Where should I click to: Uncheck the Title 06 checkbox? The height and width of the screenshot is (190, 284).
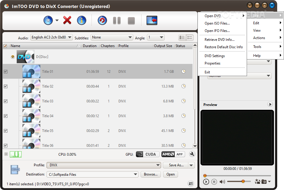click(x=6, y=146)
